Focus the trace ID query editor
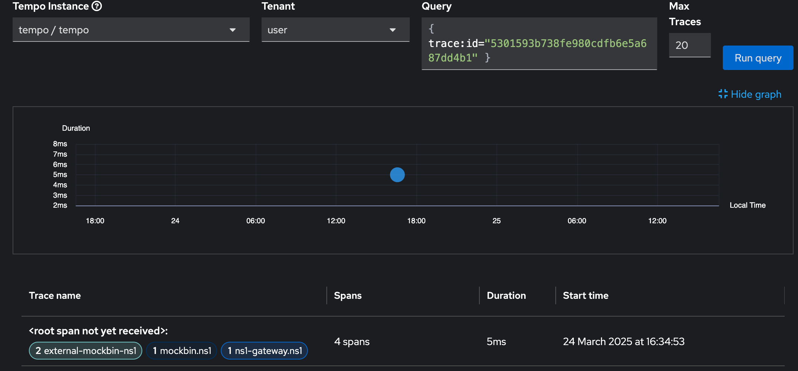This screenshot has width=798, height=371. tap(539, 44)
